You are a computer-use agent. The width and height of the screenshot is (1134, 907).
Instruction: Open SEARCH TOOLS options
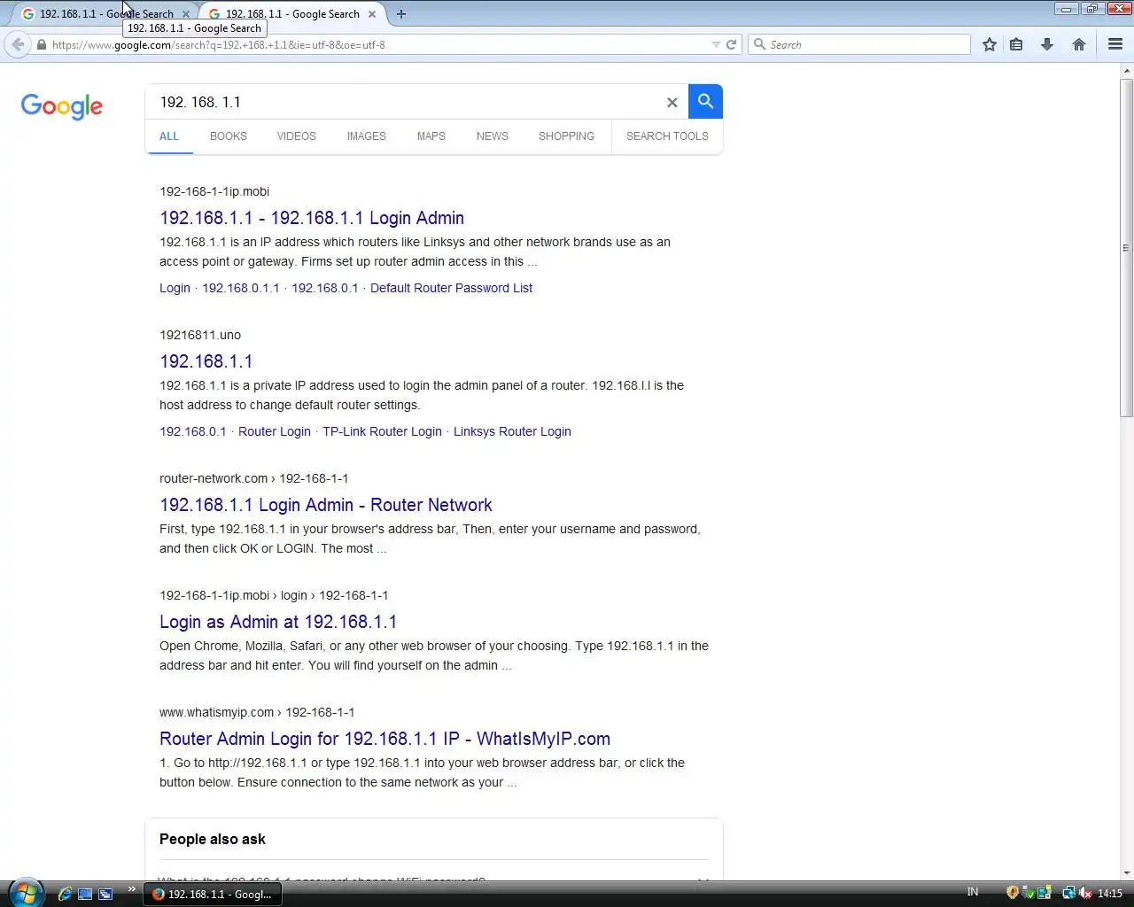(x=667, y=136)
